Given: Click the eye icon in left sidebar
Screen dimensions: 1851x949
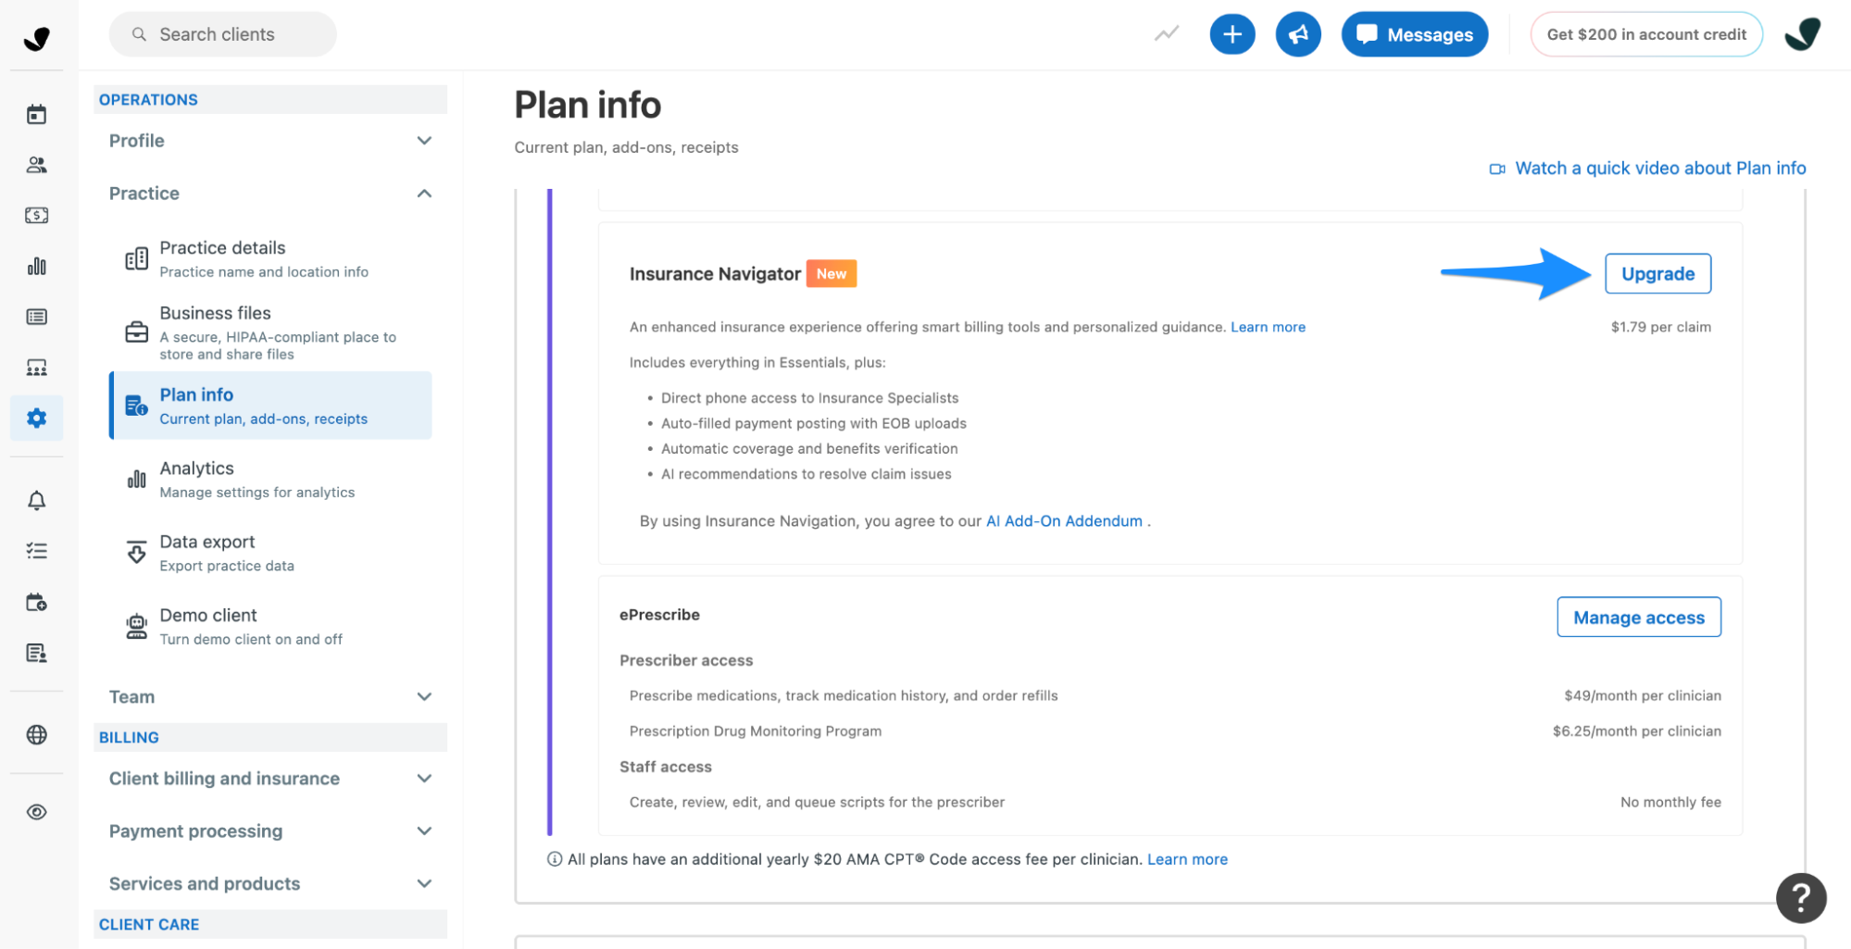Looking at the screenshot, I should point(36,812).
